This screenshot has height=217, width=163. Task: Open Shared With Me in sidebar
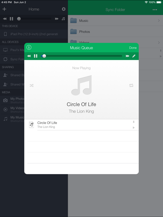click(12, 84)
